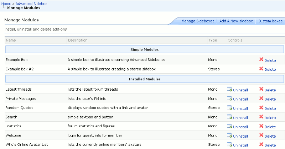Image resolution: width=285 pixels, height=149 pixels.
Task: Click the red X icon for Statistics module
Action: pos(261,126)
